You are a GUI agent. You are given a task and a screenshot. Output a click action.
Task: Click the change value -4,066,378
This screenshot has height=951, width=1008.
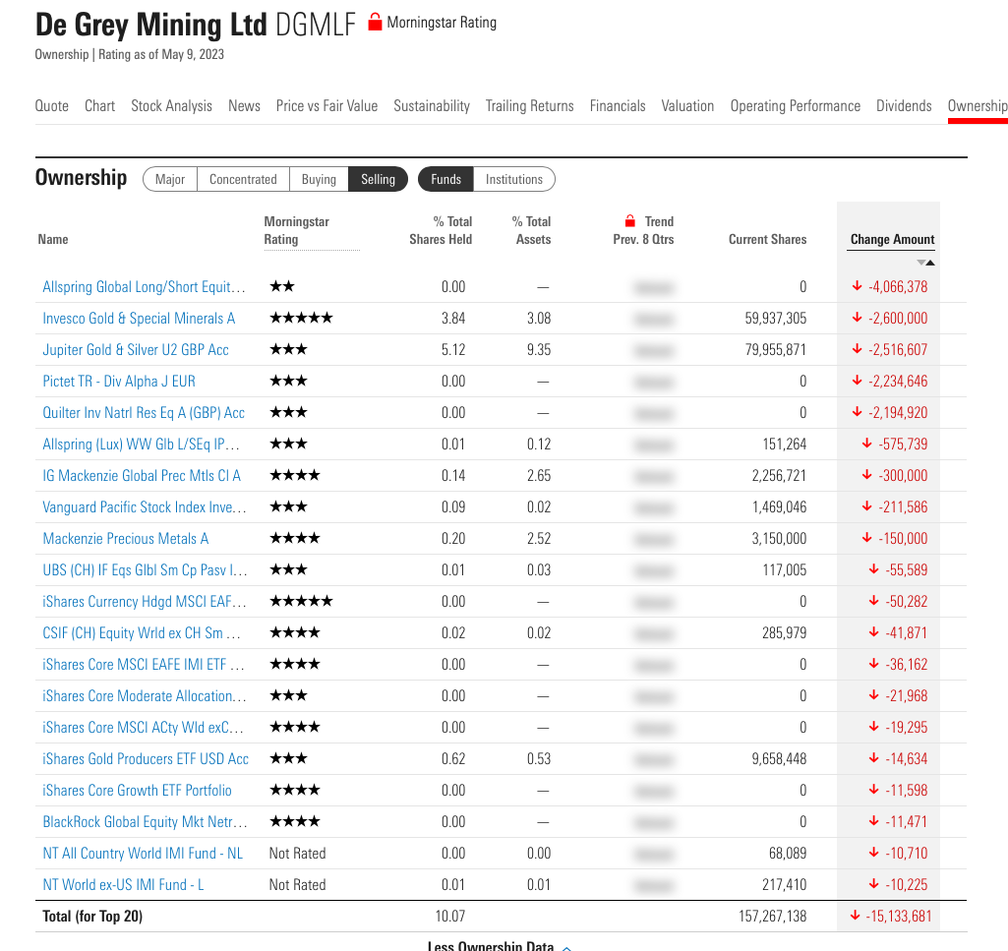898,287
